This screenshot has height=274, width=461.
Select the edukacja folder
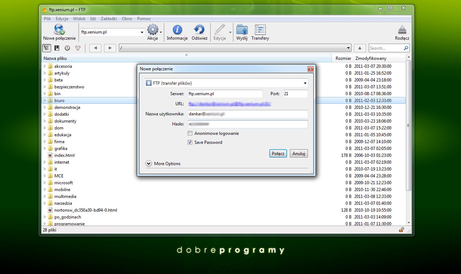point(63,135)
